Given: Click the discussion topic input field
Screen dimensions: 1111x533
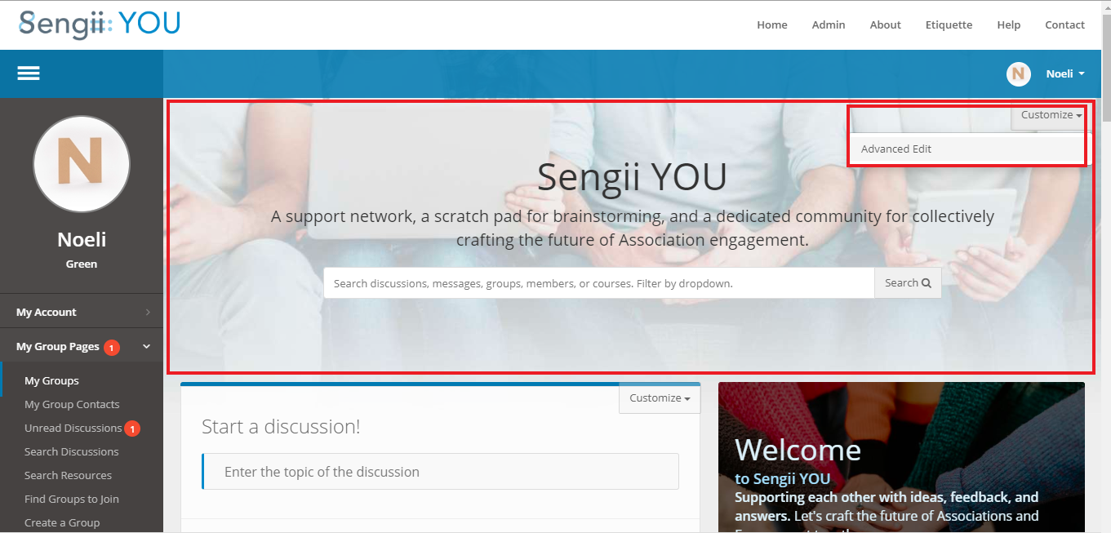Looking at the screenshot, I should click(x=440, y=472).
